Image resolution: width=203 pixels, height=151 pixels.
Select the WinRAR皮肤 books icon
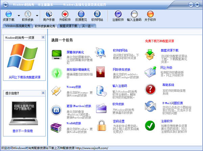(x=56, y=127)
